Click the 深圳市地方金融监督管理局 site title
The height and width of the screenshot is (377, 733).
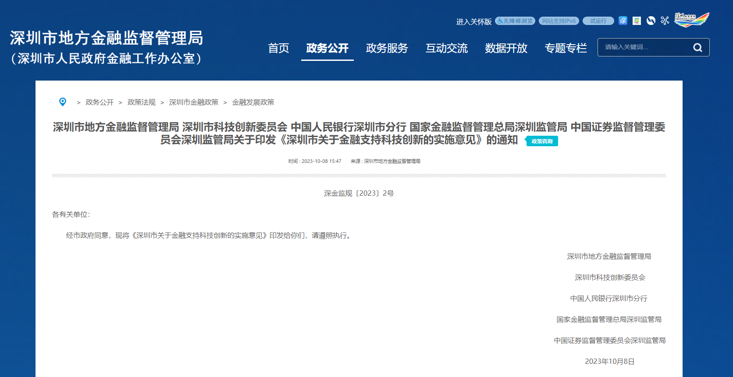[x=107, y=38]
